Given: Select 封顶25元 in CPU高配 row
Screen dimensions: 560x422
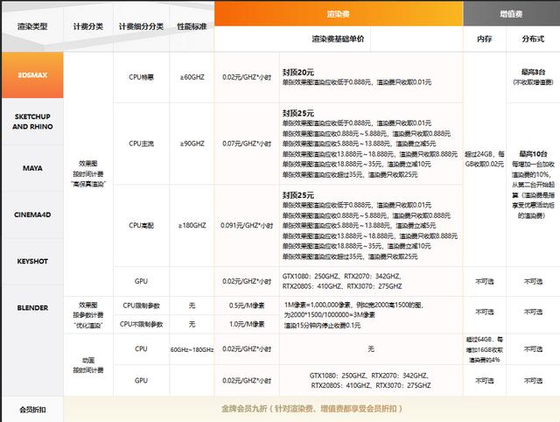Looking at the screenshot, I should [x=298, y=195].
